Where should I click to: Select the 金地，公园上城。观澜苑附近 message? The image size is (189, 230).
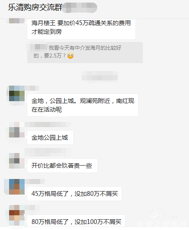(82, 105)
